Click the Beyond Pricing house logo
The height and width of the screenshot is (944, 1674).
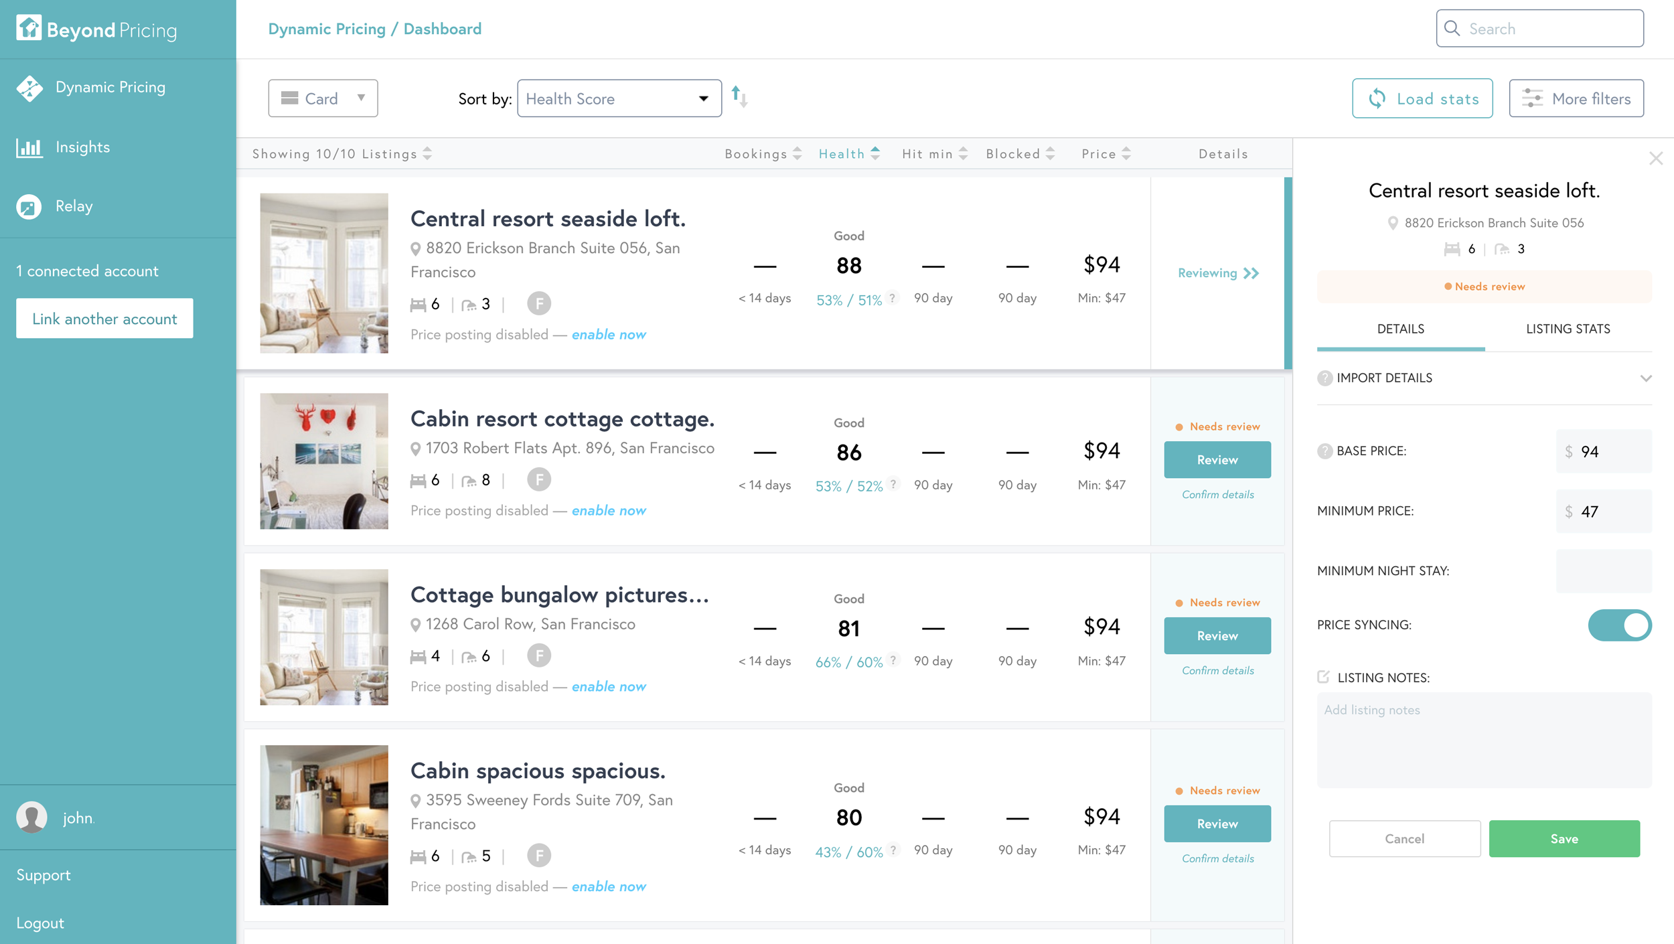coord(29,28)
